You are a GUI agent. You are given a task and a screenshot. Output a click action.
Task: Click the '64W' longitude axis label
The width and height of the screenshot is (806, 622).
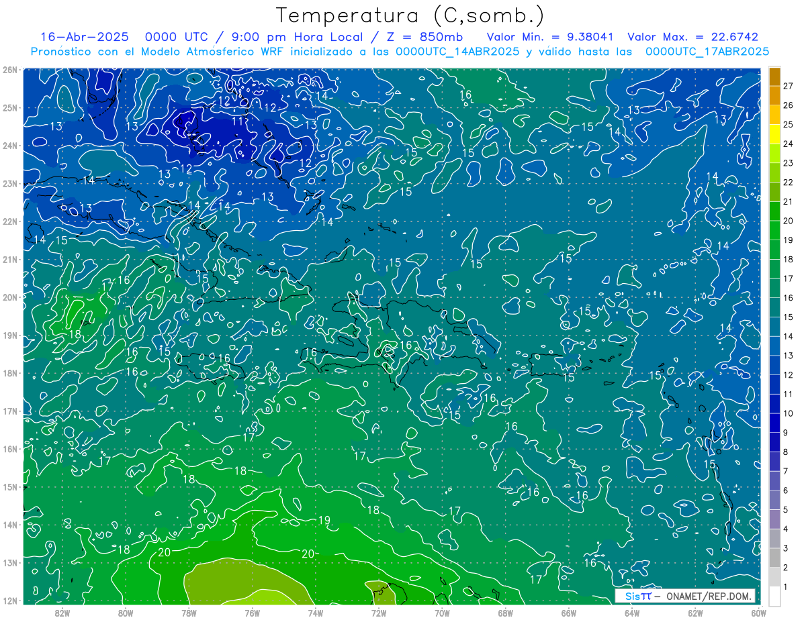point(632,613)
